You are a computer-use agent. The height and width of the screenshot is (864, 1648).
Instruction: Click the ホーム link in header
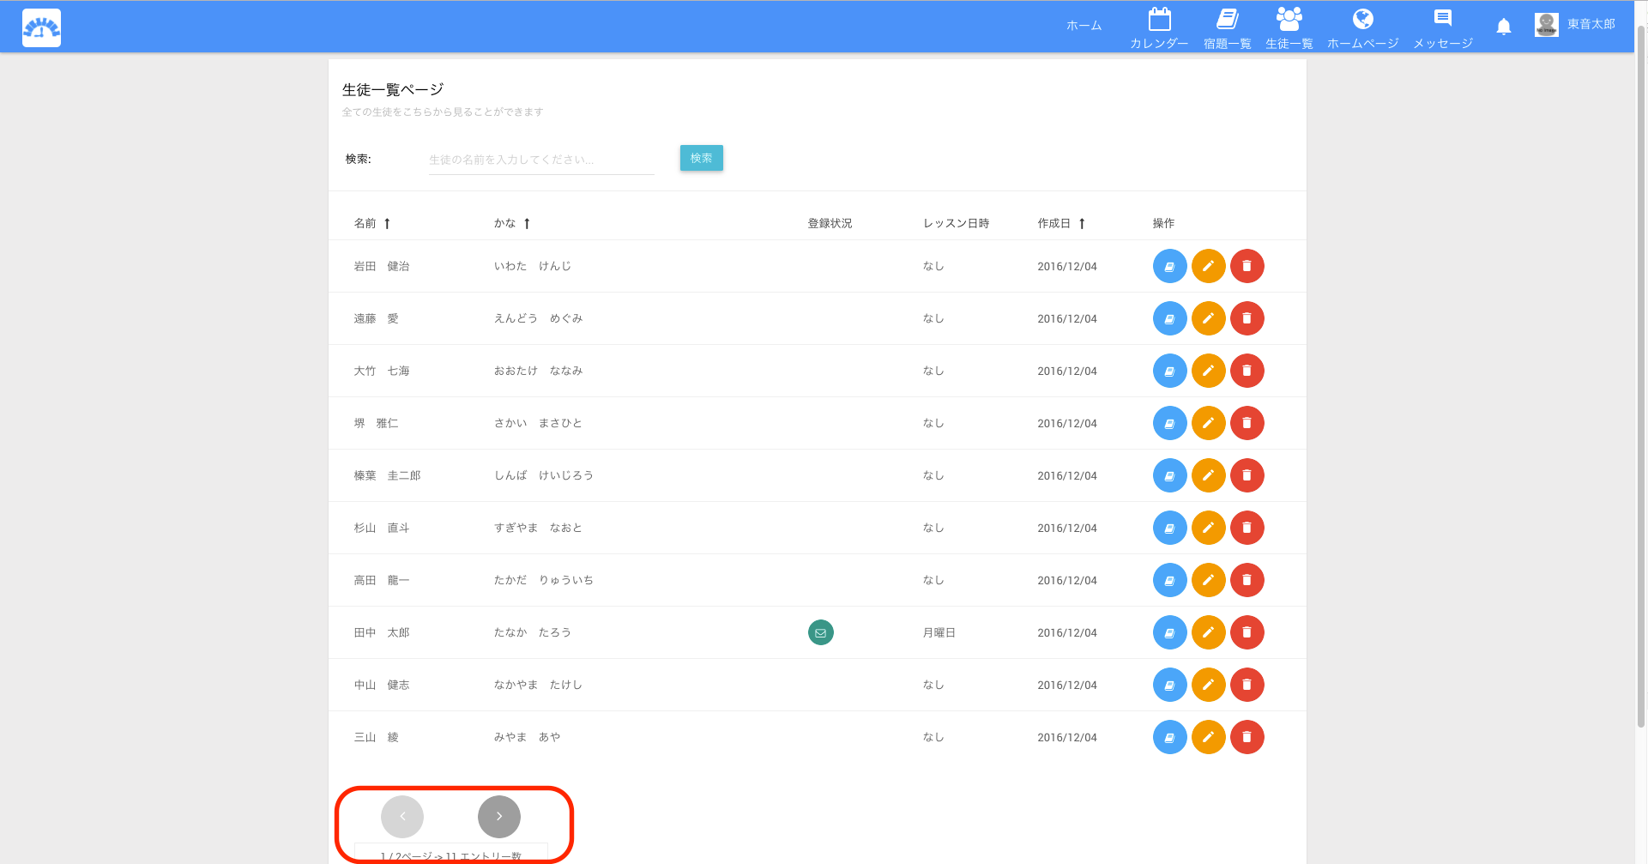tap(1084, 26)
